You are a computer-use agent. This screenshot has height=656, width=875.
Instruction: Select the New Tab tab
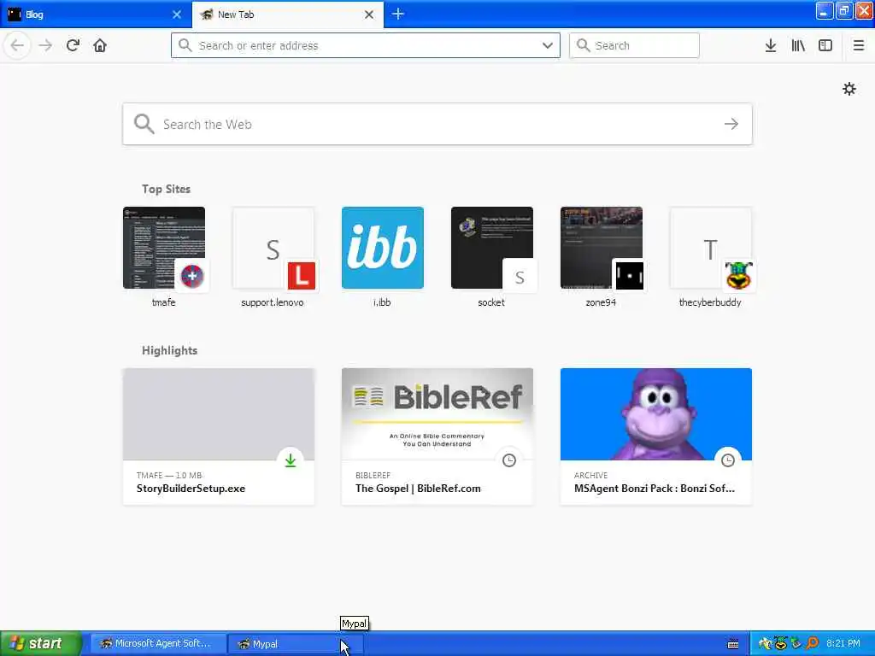pyautogui.click(x=288, y=15)
